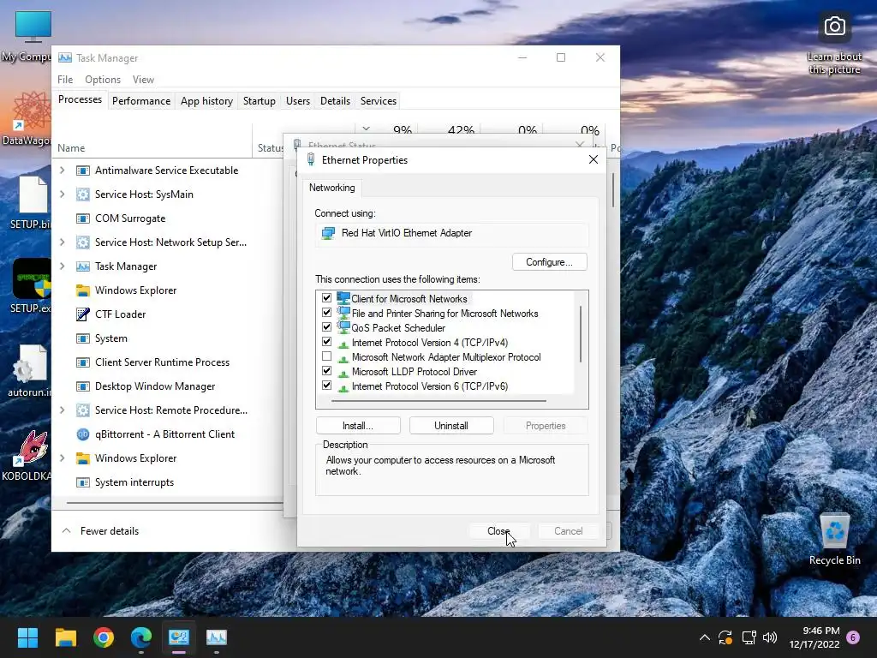Open the View menu
The height and width of the screenshot is (658, 877).
click(x=143, y=80)
